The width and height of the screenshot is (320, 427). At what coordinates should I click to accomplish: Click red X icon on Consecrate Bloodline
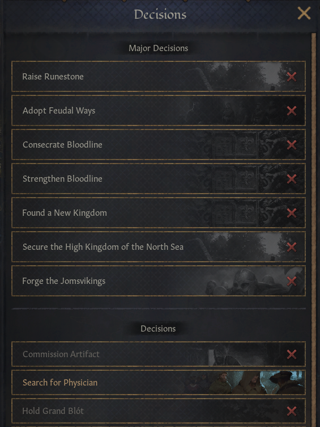(x=292, y=145)
